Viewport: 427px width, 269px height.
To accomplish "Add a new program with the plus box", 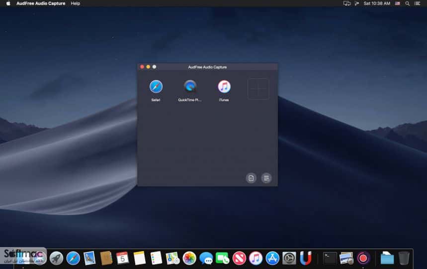I will point(258,89).
